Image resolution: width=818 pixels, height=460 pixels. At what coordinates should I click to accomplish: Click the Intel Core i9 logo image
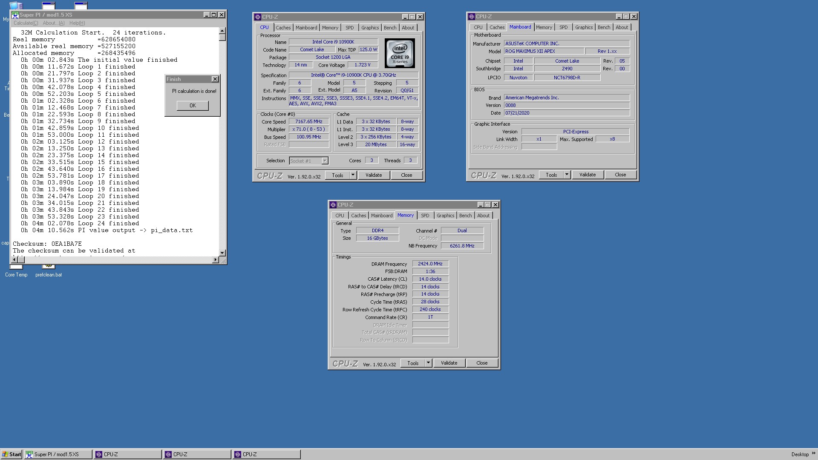coord(400,53)
